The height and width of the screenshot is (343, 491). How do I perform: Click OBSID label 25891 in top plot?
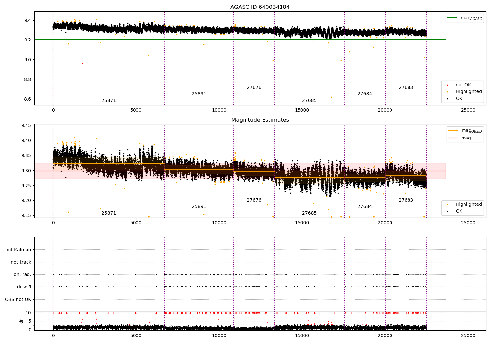tap(199, 94)
